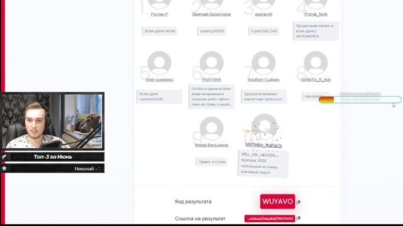Open the seventh participant Альберт's profile link
403x226 pixels.
pos(263,80)
